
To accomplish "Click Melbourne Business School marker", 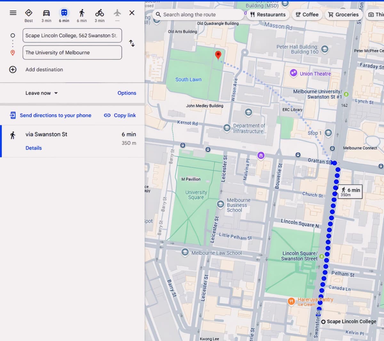I will 220,204.
